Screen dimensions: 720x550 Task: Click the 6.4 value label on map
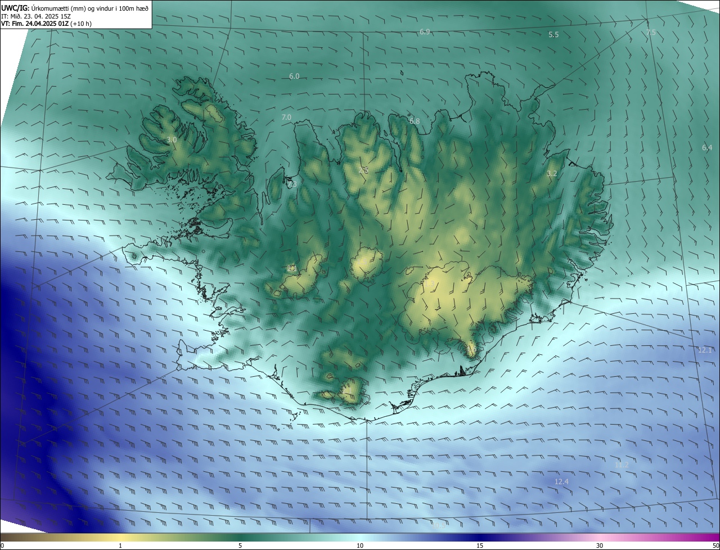tap(707, 148)
